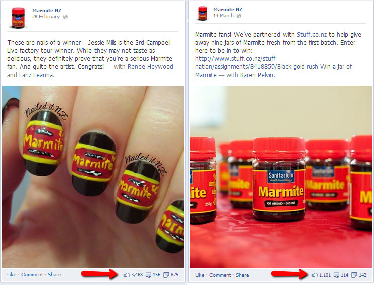Viewport: 374px width, 285px height.
Task: Open the Black-gold-rush stuff.co.nz URL
Action: coord(274,67)
